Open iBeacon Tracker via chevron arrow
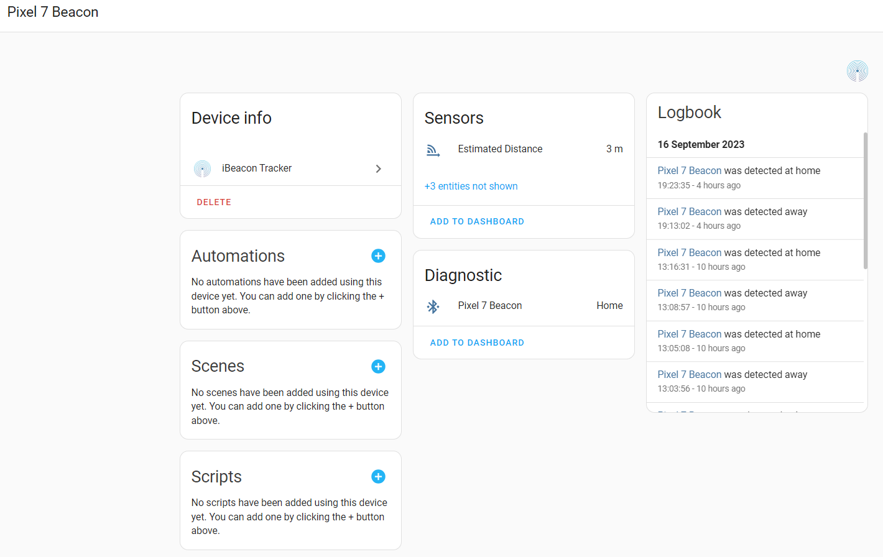Screen dimensions: 883x557 pos(378,169)
